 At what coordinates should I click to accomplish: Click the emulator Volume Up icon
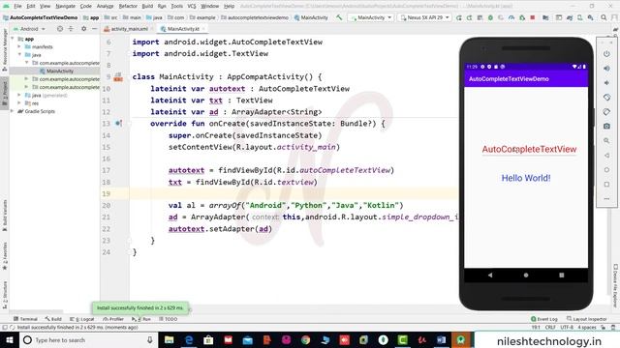(606, 69)
